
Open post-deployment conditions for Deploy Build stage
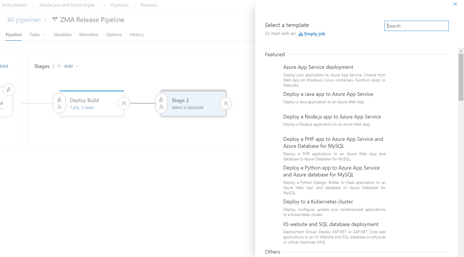point(124,103)
